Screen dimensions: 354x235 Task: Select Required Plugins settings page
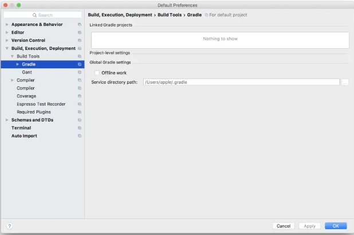coord(34,112)
